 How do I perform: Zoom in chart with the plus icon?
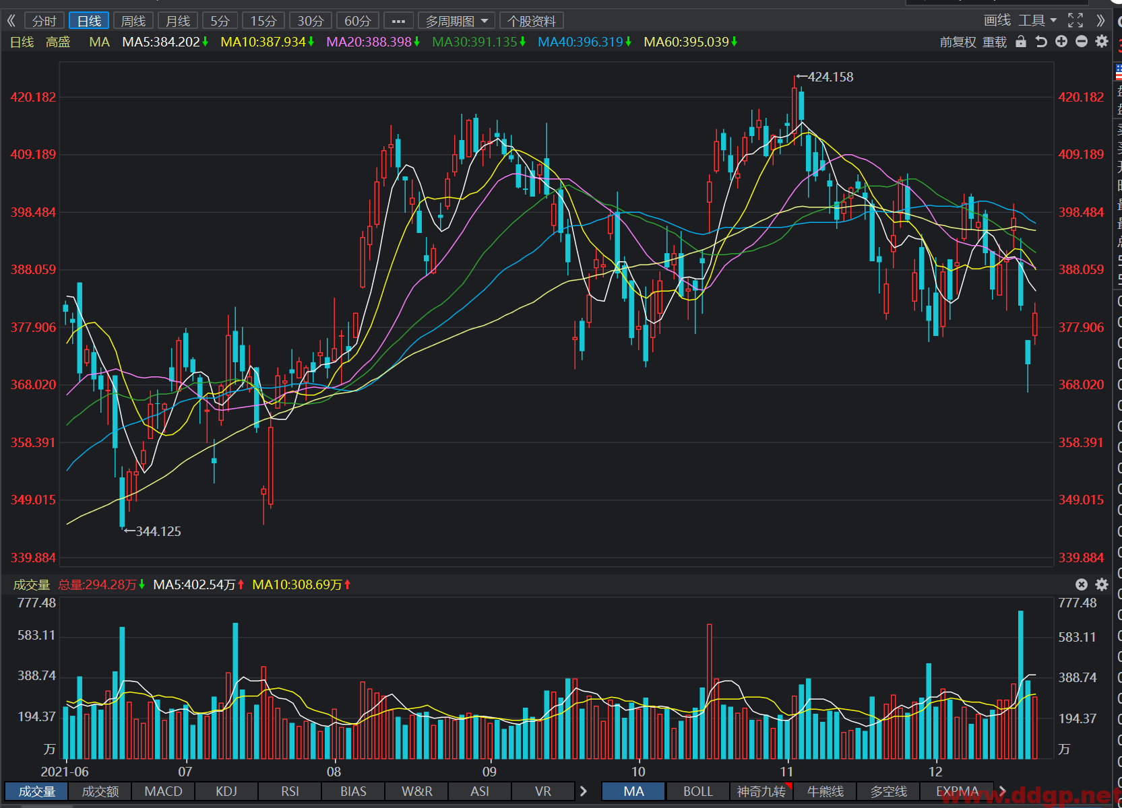tap(1061, 42)
